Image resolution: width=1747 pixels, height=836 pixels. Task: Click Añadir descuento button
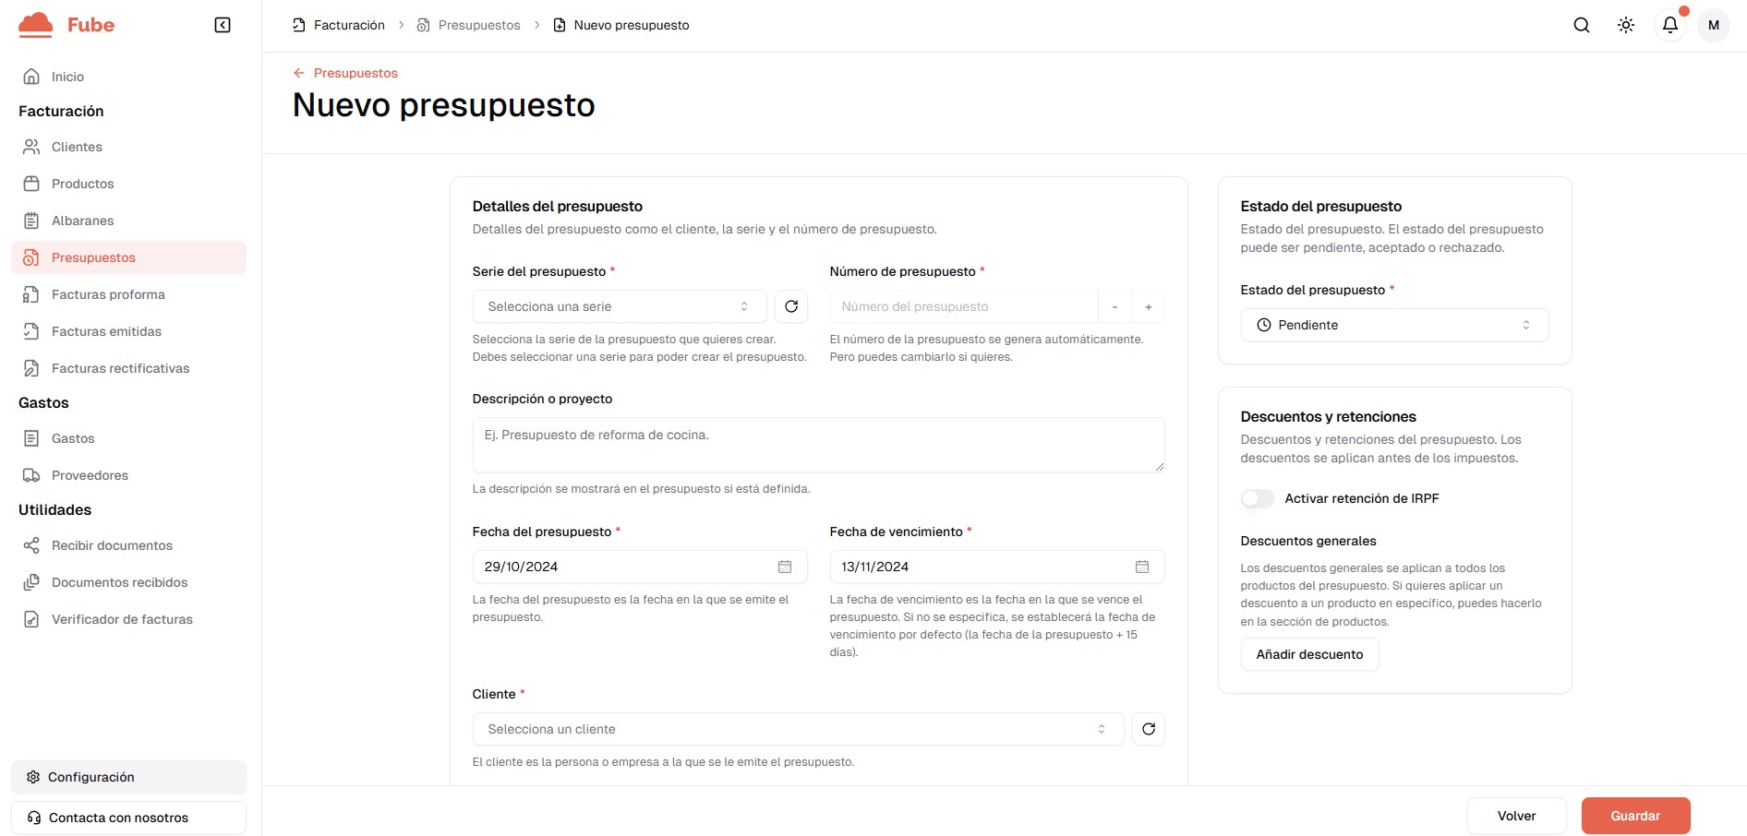coord(1309,654)
